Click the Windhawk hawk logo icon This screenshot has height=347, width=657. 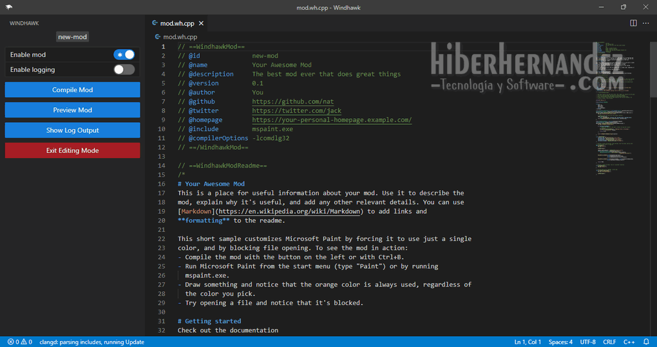(x=9, y=7)
